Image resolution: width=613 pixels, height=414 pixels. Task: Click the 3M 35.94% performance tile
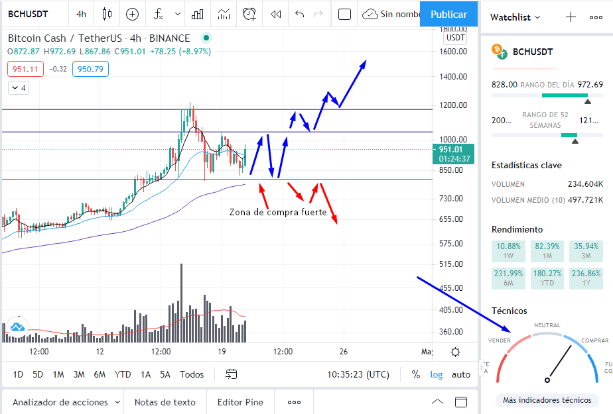click(x=586, y=251)
